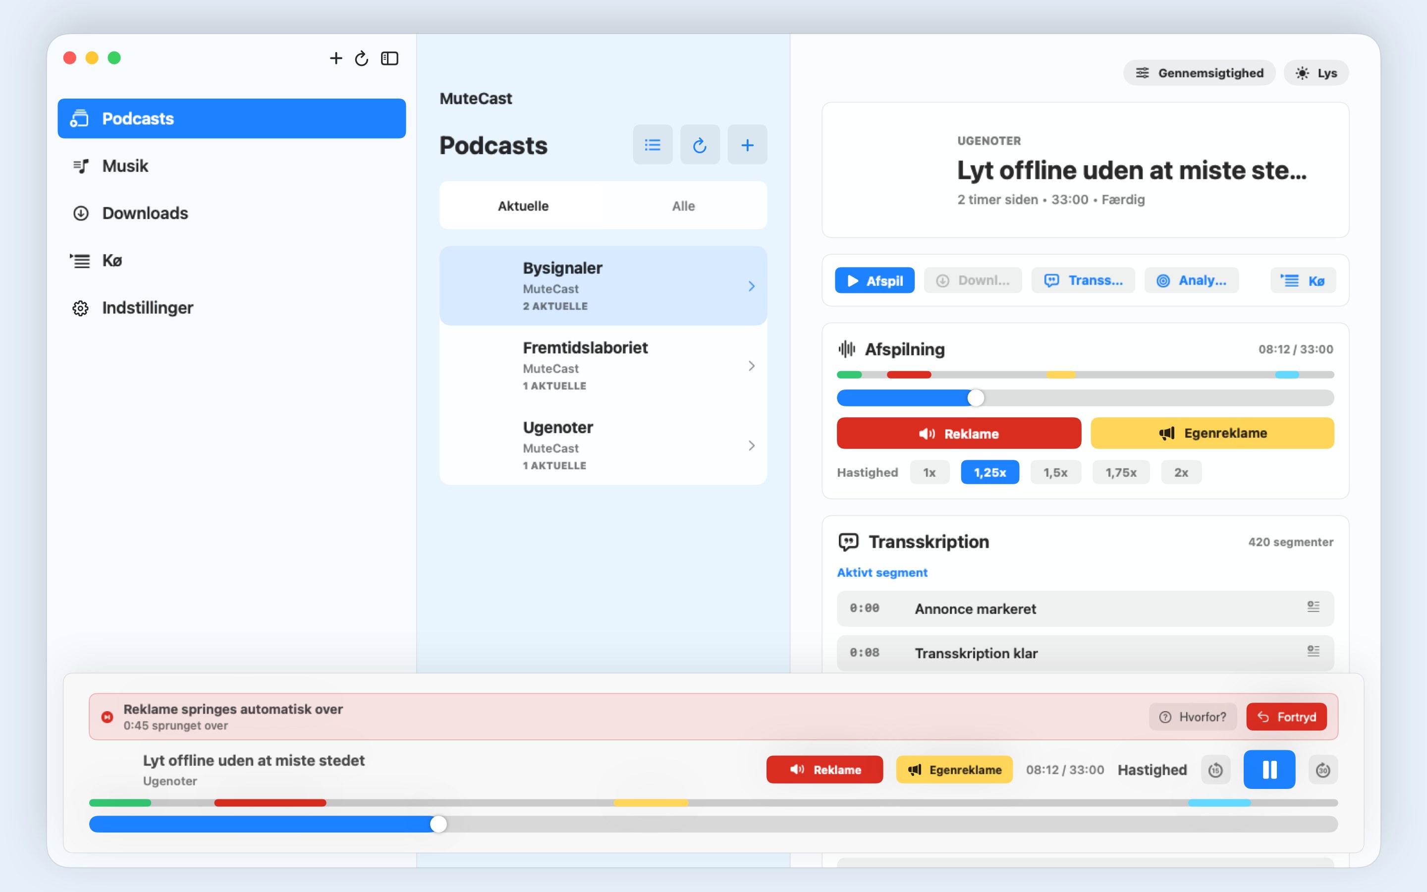Skip forward 30 seconds in mini player
This screenshot has width=1427, height=892.
[x=1322, y=769]
